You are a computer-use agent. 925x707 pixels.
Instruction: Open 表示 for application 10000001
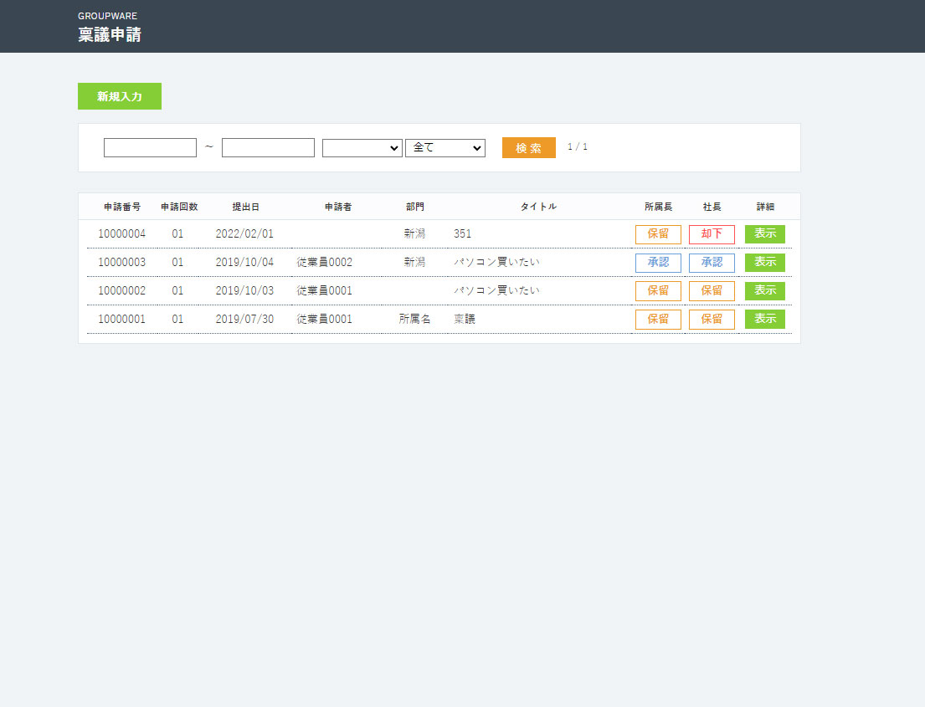pos(764,320)
